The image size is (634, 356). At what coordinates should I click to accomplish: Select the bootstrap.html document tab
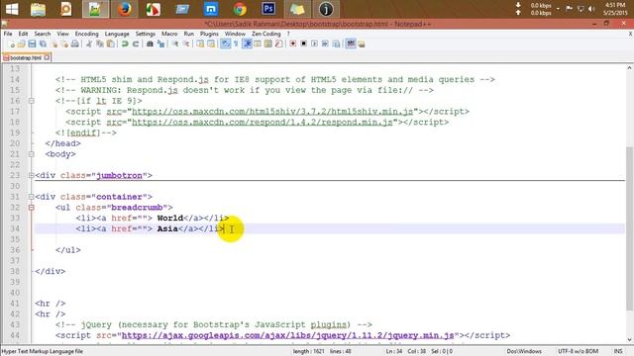25,57
